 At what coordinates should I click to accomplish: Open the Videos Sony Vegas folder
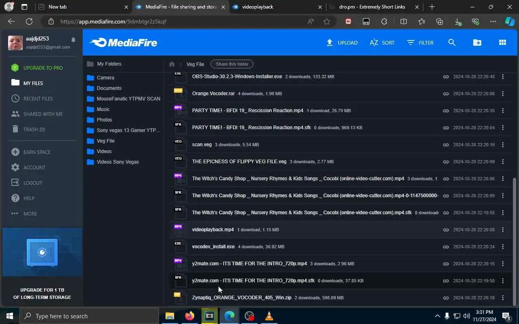pyautogui.click(x=113, y=162)
